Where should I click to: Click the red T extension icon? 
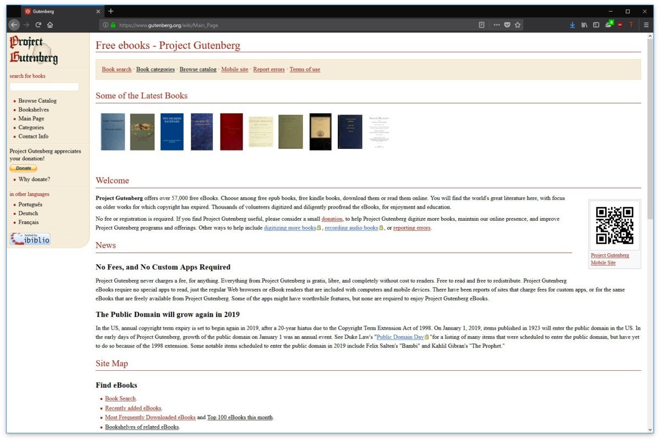(632, 25)
